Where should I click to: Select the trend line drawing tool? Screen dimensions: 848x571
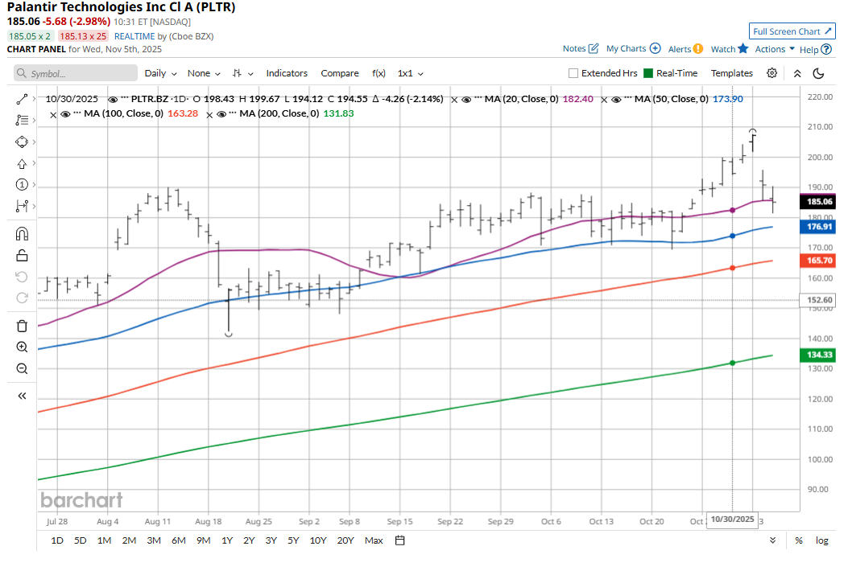coord(22,99)
